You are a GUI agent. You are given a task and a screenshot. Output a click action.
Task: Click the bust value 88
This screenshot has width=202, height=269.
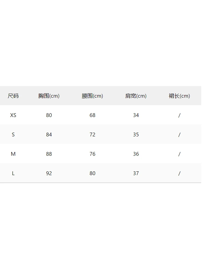49,154
